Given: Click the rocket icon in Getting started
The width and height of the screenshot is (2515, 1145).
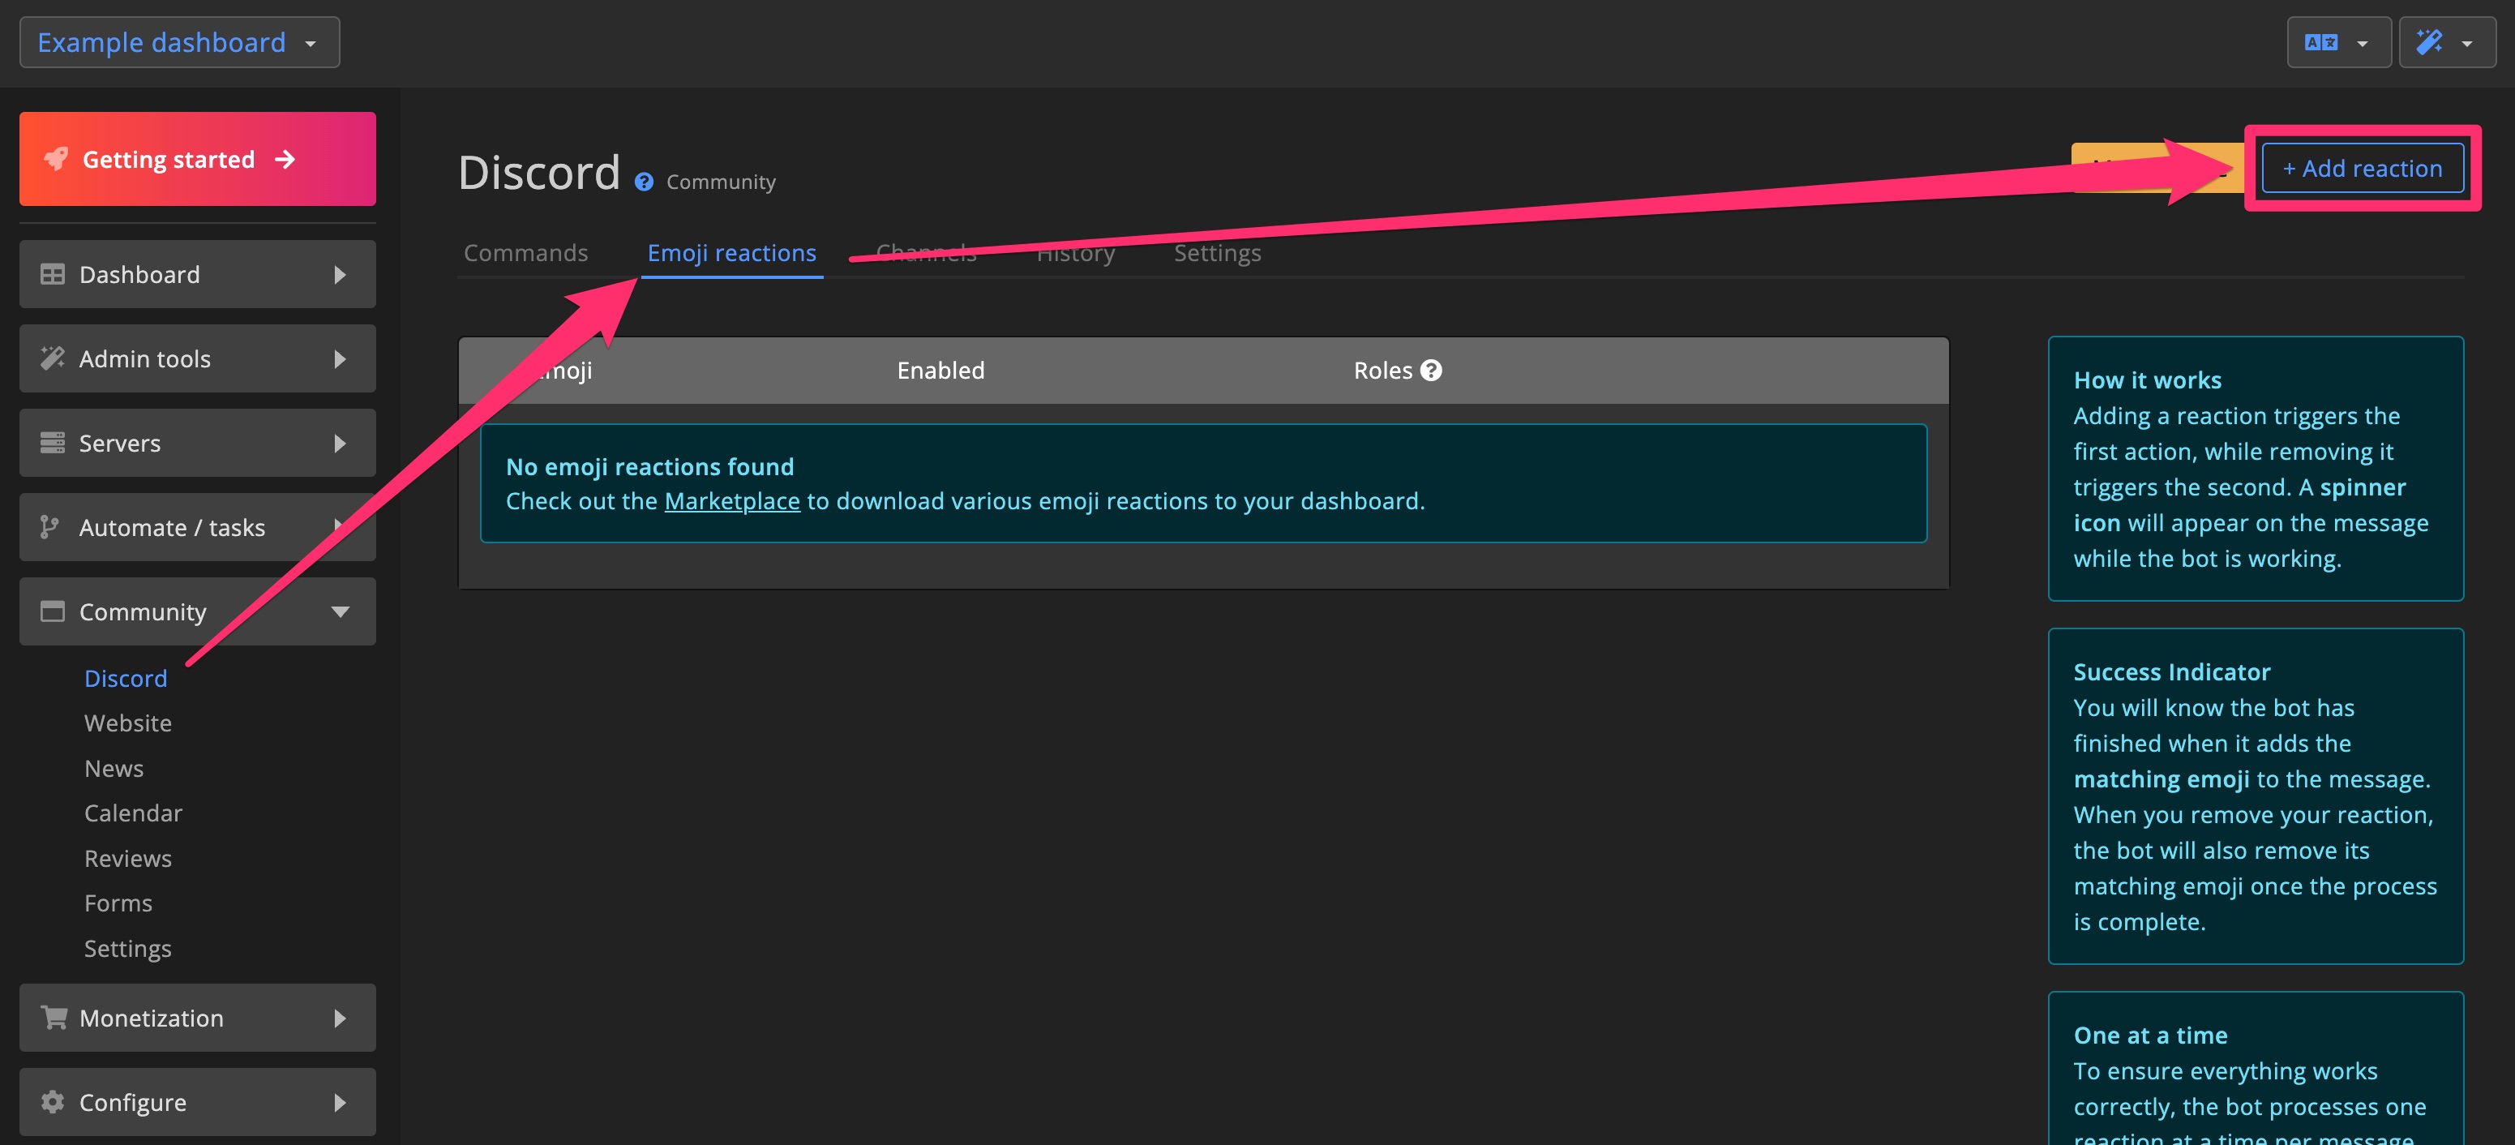Looking at the screenshot, I should (57, 159).
